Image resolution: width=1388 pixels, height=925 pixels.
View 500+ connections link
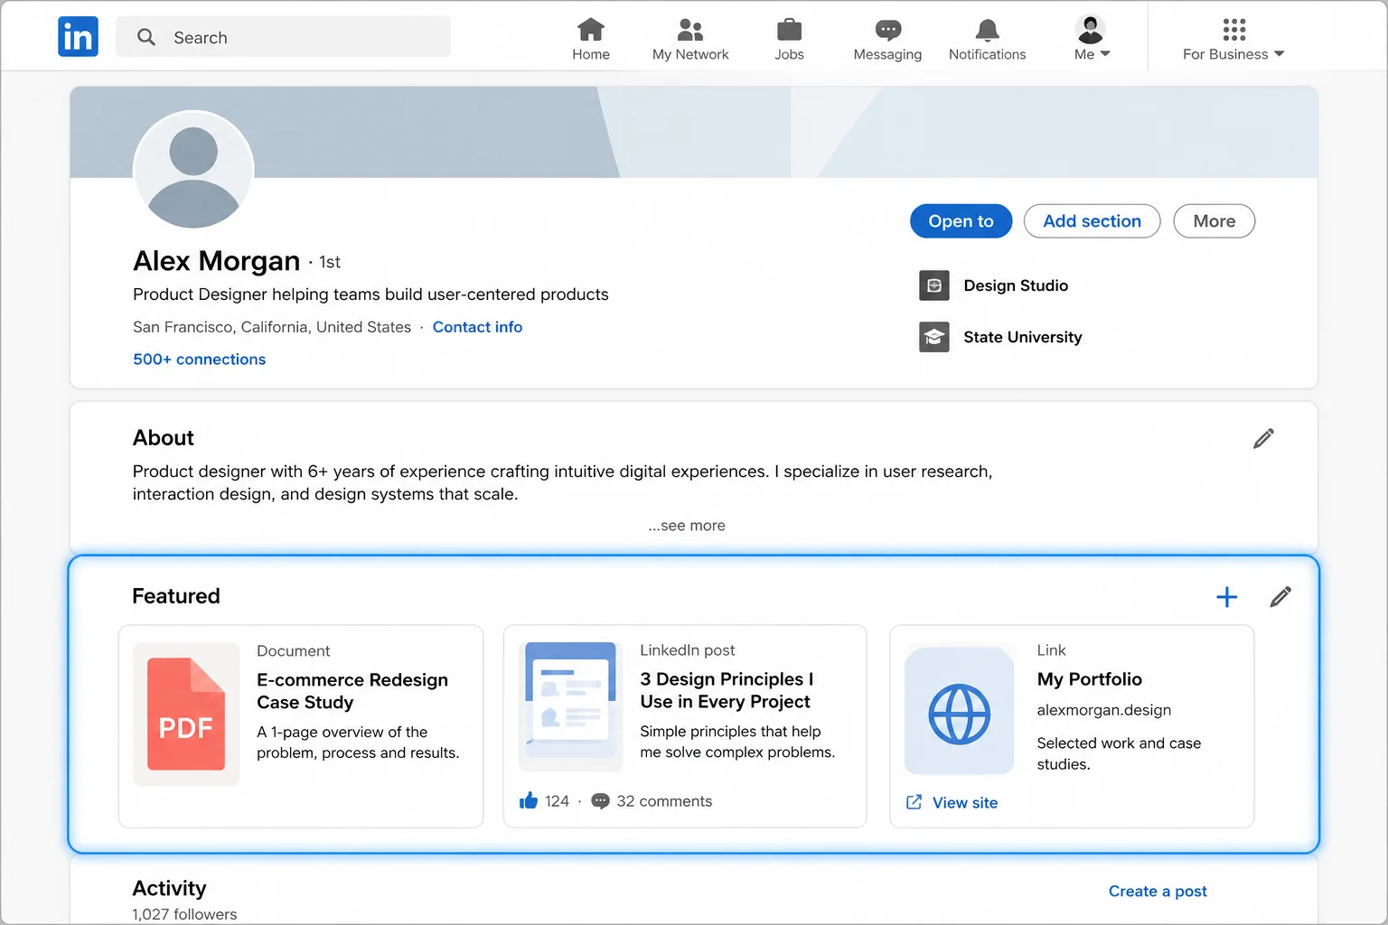(x=199, y=360)
